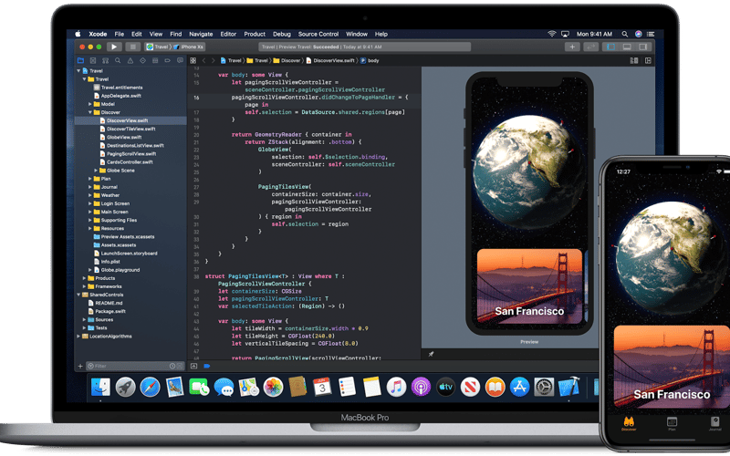Click San Francisco card in preview canvas

coord(529,286)
